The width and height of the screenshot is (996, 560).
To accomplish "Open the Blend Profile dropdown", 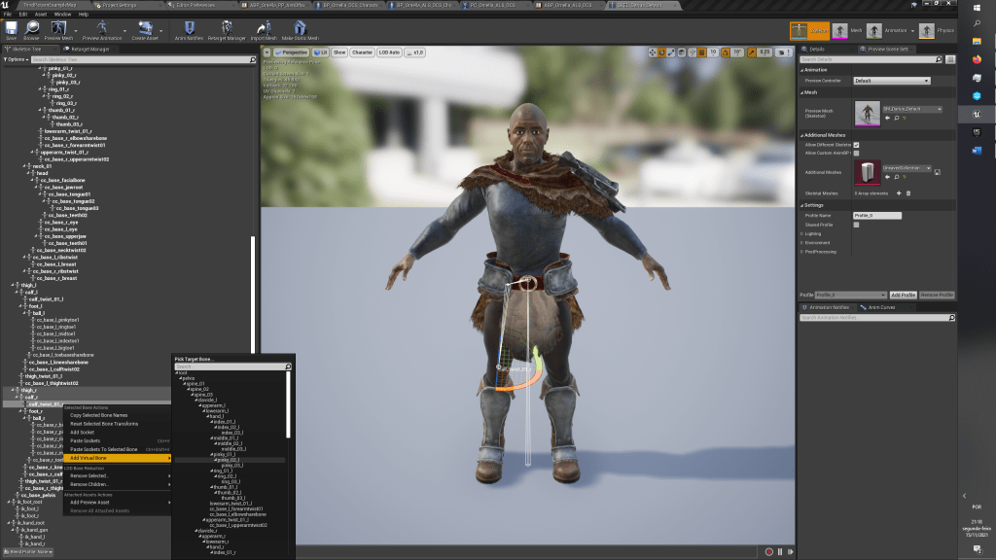I will tap(27, 552).
